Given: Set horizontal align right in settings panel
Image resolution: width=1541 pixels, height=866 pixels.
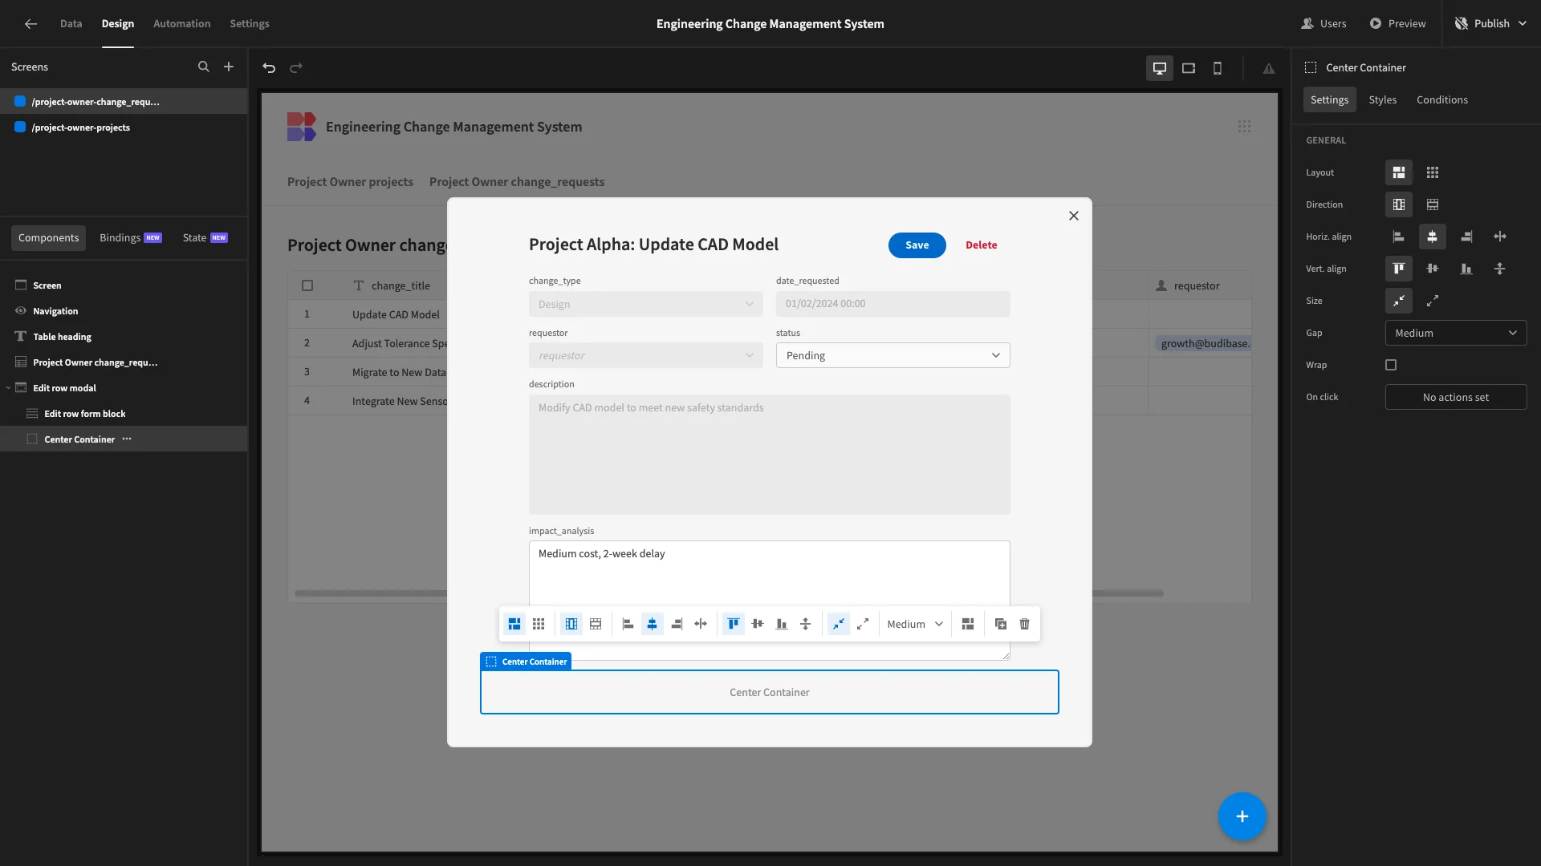Looking at the screenshot, I should click(1466, 237).
